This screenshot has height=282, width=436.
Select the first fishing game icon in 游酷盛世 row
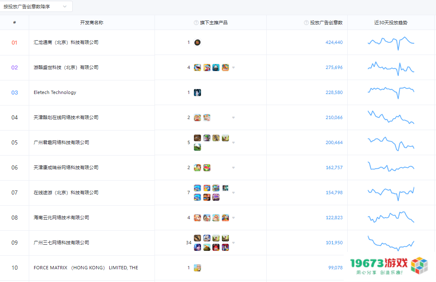[197, 67]
